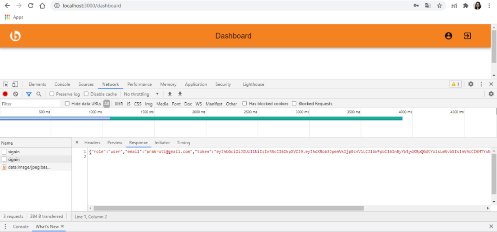Check the Disable cache option

pyautogui.click(x=86, y=94)
